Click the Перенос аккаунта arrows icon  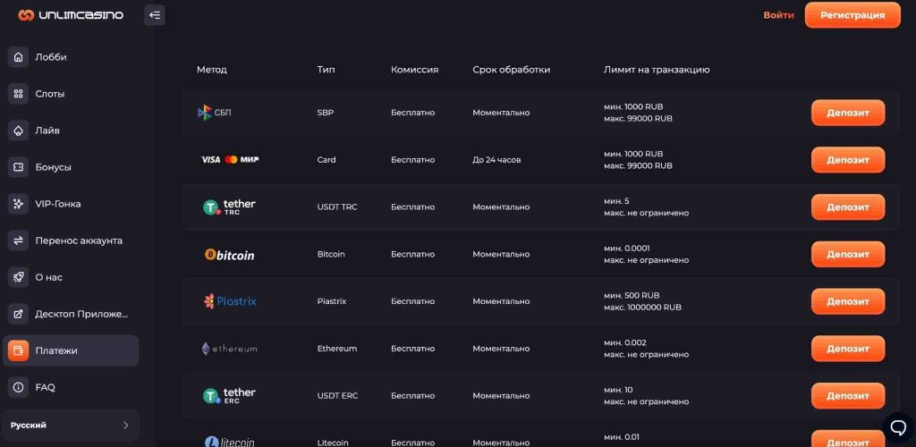[18, 240]
